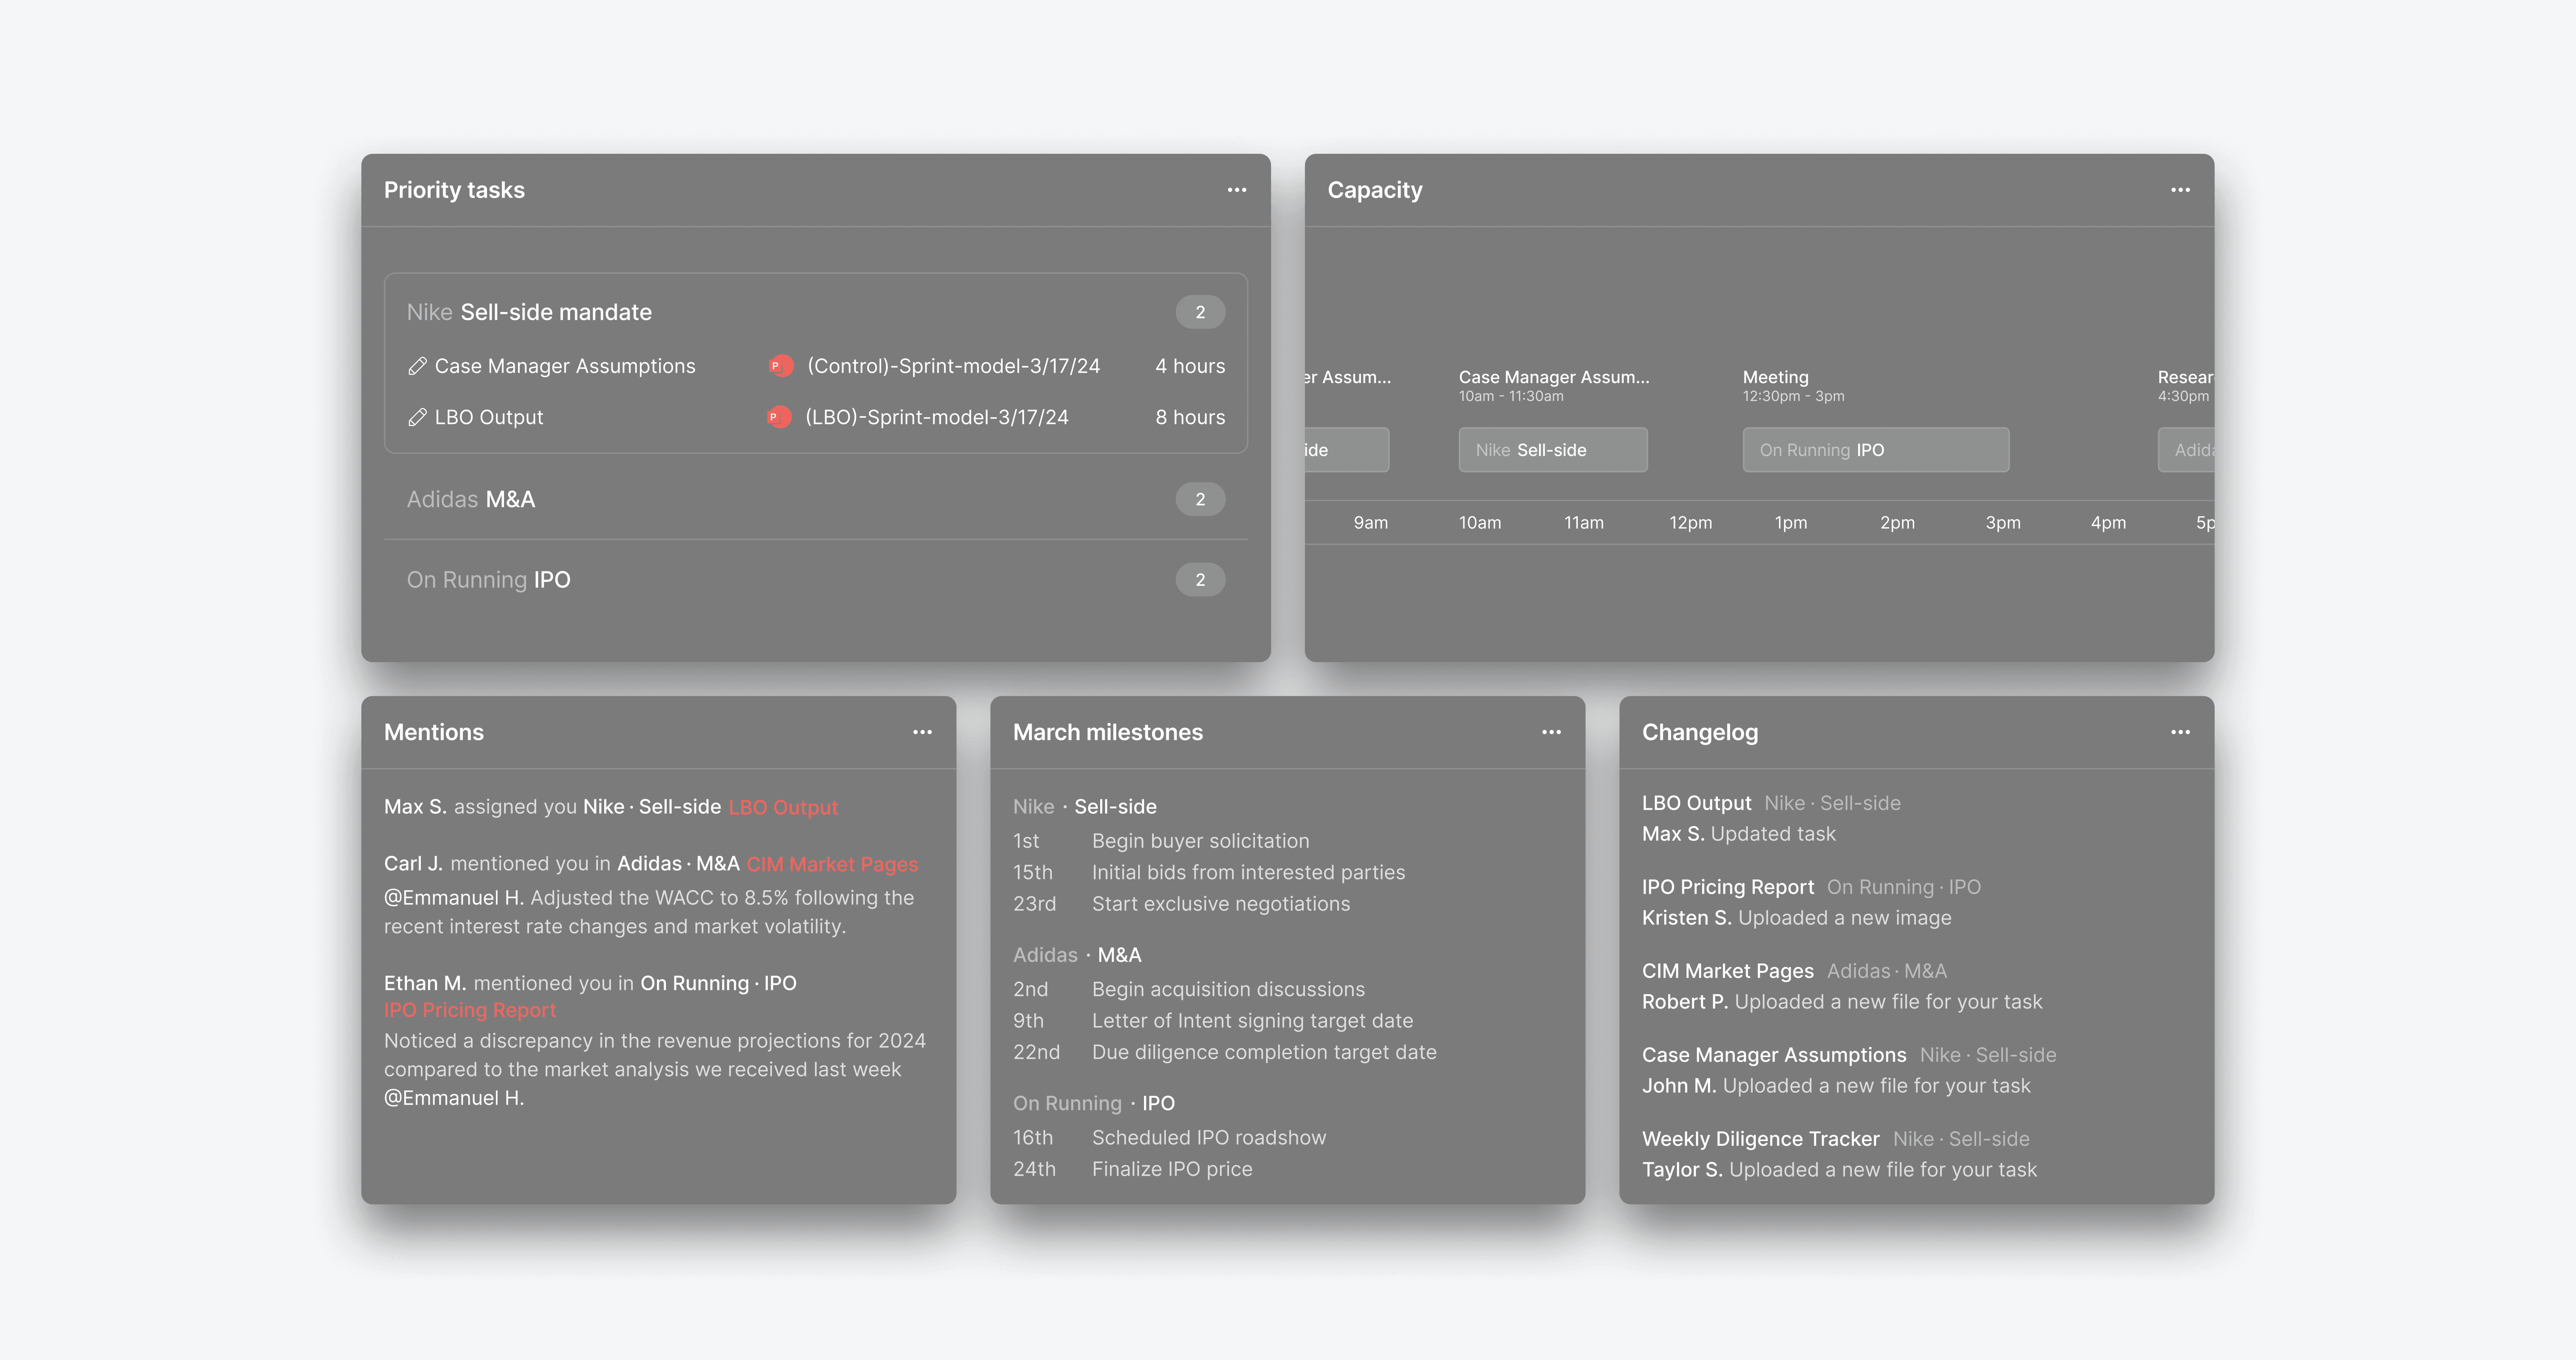This screenshot has width=2576, height=1360.
Task: Open the Case Manager Assumptions priority task
Action: pos(565,367)
